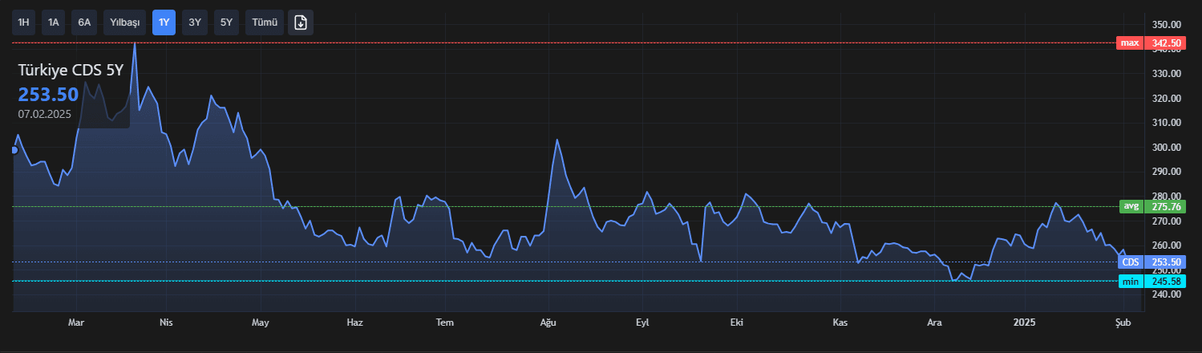Select the 1H time range
Screen dimensions: 1202x353
point(23,22)
